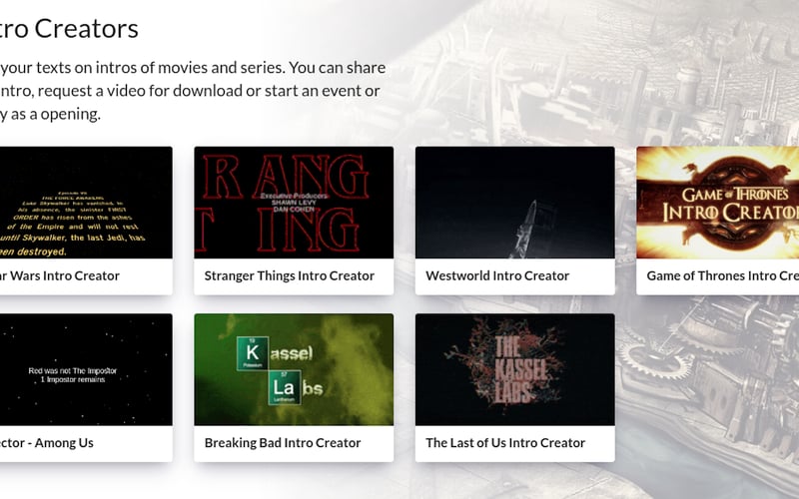This screenshot has width=799, height=499.
Task: Click the description text about movies and series
Action: [193, 91]
